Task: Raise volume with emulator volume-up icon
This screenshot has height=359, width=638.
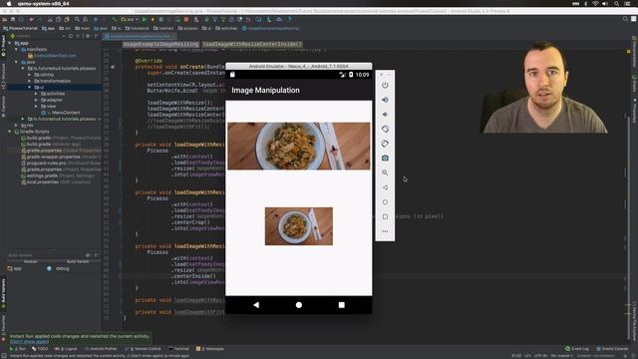Action: 385,100
